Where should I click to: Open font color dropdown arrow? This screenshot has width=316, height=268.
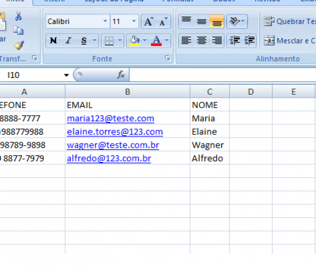167,40
